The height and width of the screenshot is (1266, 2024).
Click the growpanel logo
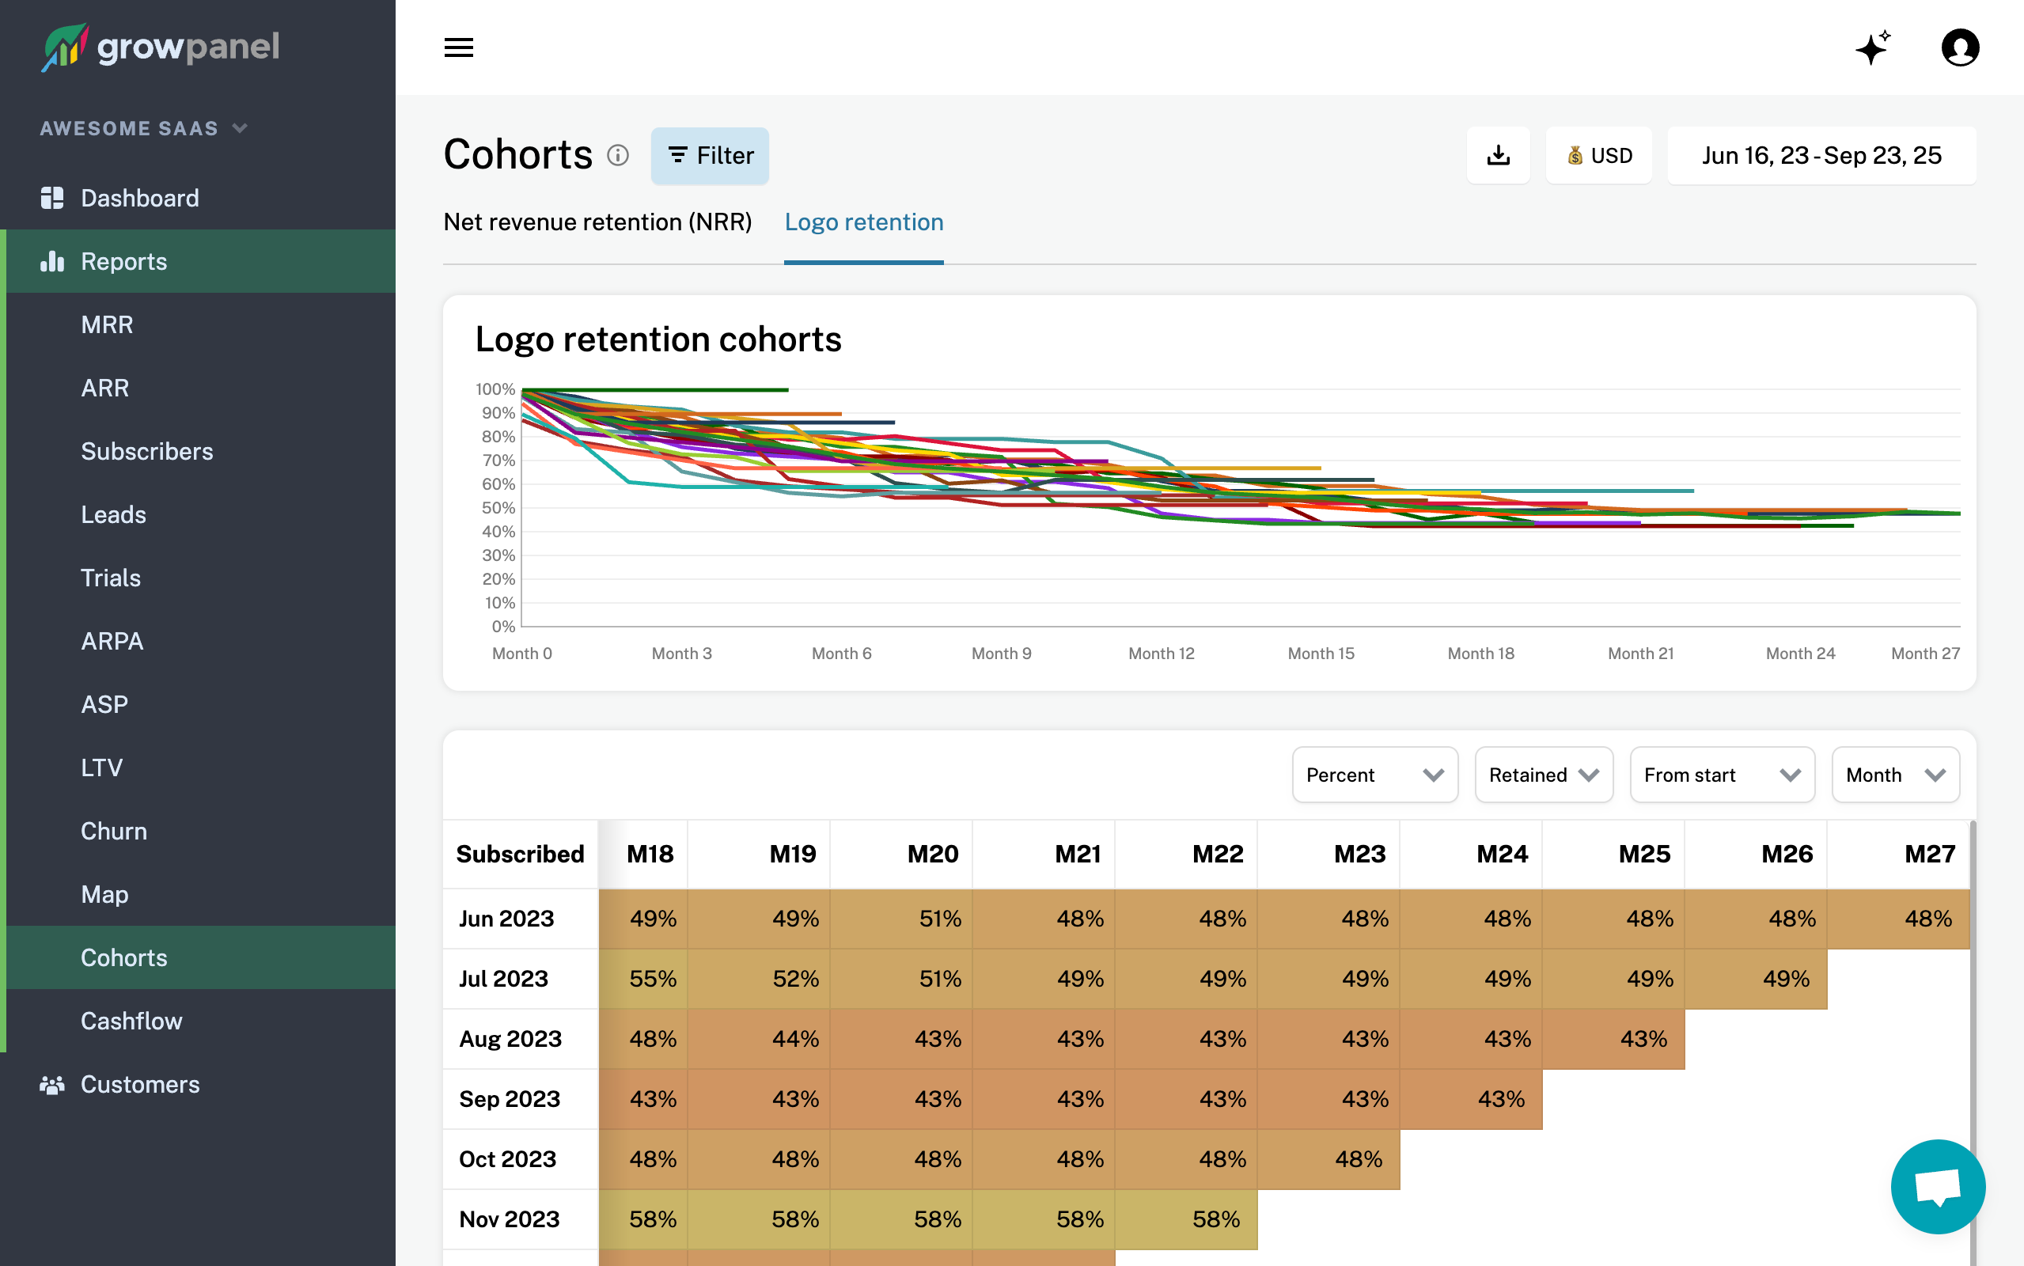pyautogui.click(x=159, y=47)
